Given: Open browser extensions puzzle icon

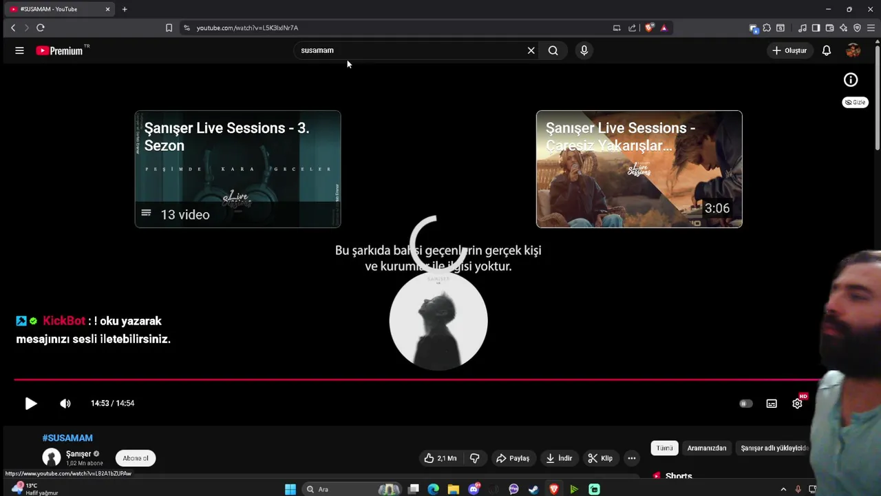Looking at the screenshot, I should coord(767,28).
